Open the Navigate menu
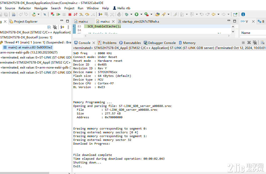 tap(41, 8)
